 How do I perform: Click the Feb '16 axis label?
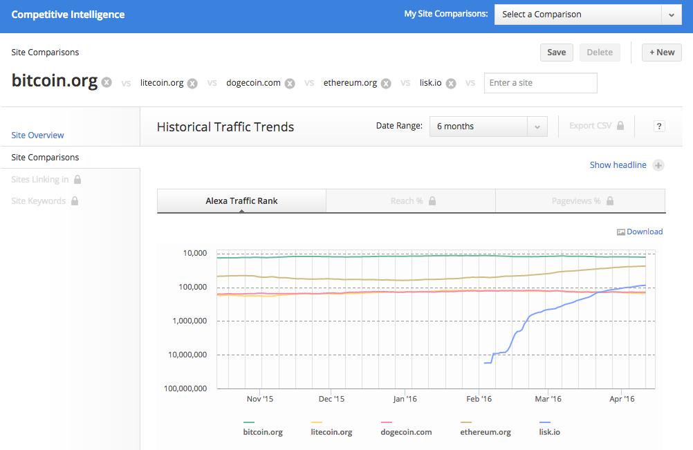[x=479, y=400]
